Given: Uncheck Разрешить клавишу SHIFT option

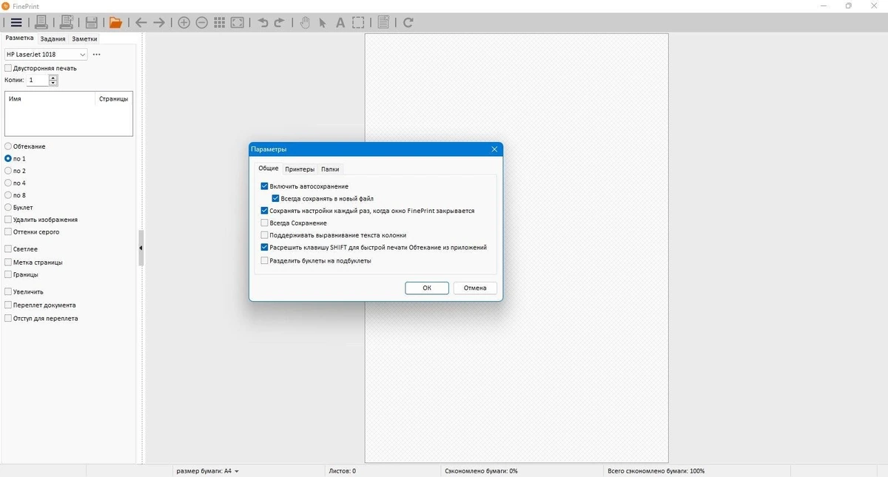Looking at the screenshot, I should pyautogui.click(x=265, y=248).
